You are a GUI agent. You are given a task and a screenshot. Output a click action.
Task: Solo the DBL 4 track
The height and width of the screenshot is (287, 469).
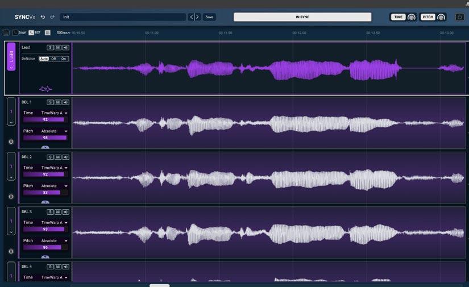click(x=50, y=267)
